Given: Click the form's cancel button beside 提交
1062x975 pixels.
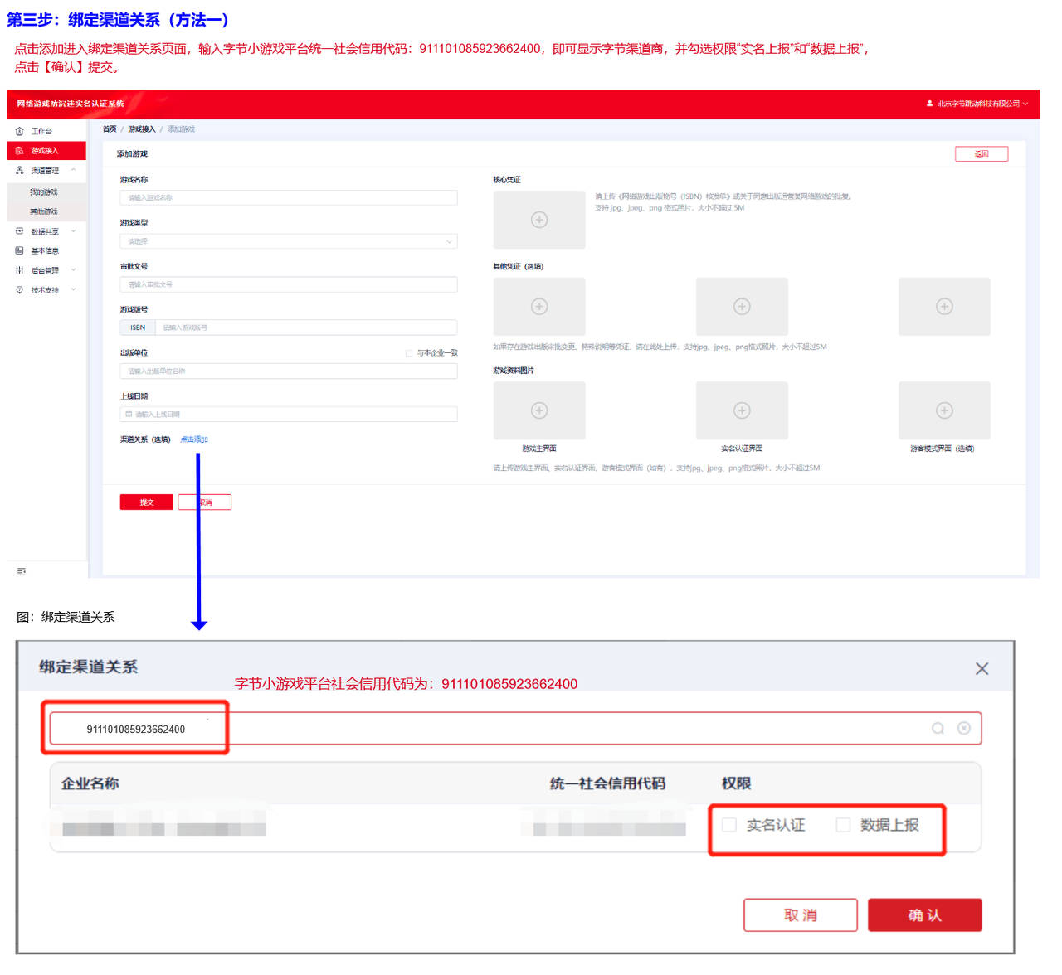Looking at the screenshot, I should (x=205, y=502).
